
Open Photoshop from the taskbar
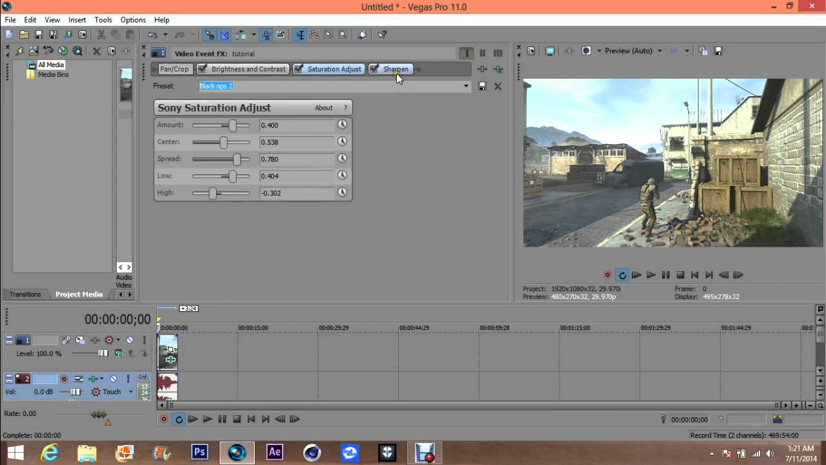(199, 452)
